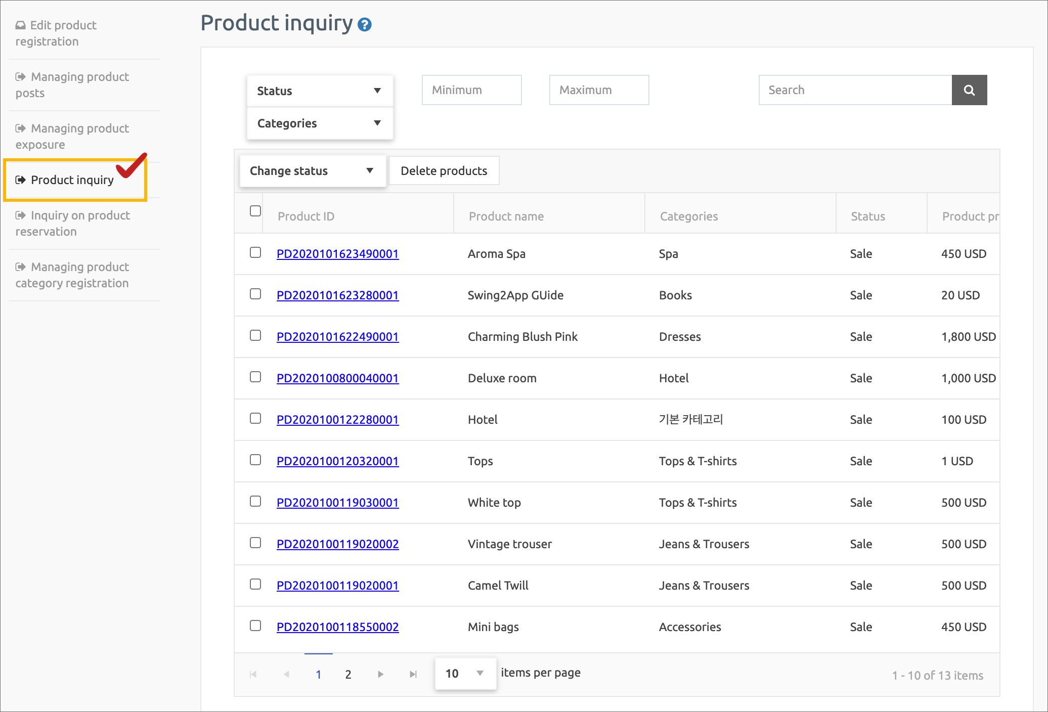Open the Status filter dropdown
The image size is (1048, 712).
pyautogui.click(x=320, y=91)
